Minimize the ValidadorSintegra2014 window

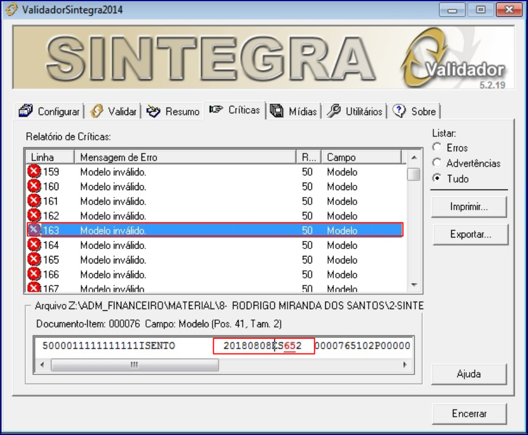452,10
